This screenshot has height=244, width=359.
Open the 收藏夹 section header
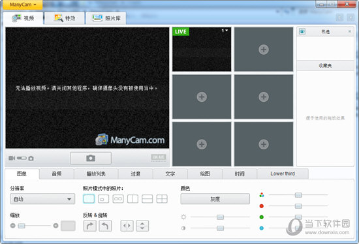tap(325, 66)
